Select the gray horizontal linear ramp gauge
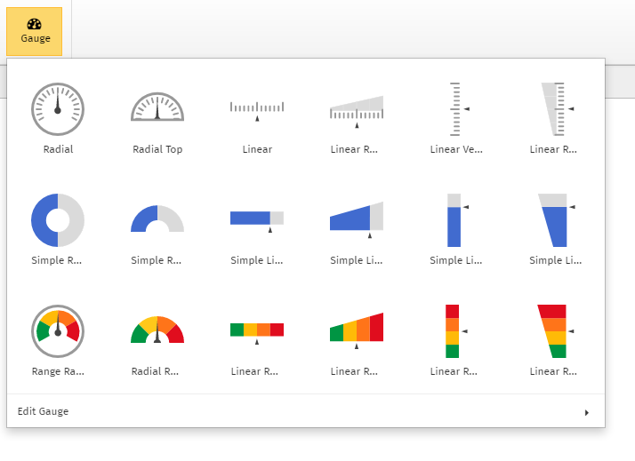 [357, 108]
